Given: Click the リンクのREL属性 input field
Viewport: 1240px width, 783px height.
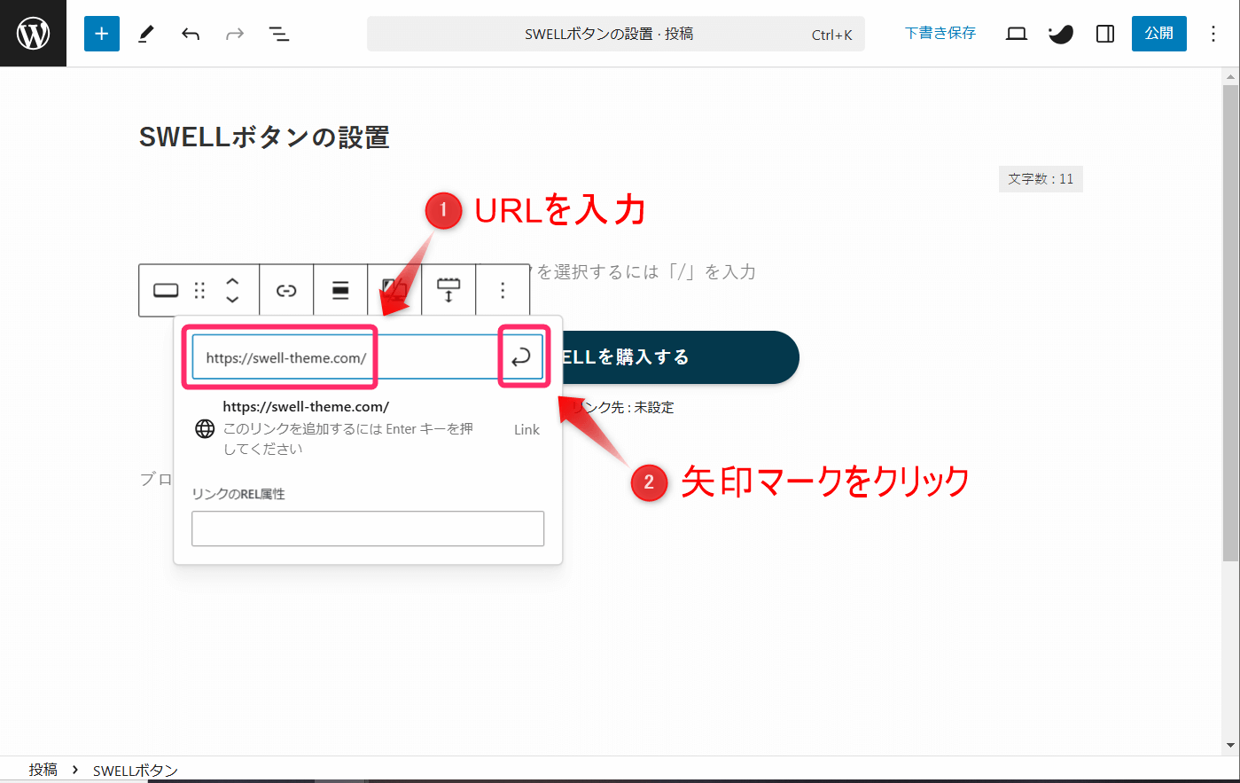Looking at the screenshot, I should (368, 529).
